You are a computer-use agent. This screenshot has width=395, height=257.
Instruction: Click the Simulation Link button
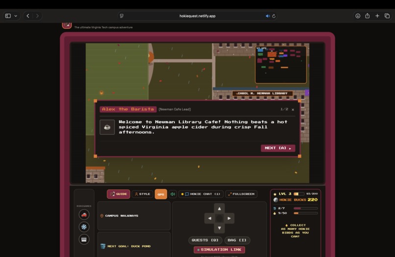219,250
